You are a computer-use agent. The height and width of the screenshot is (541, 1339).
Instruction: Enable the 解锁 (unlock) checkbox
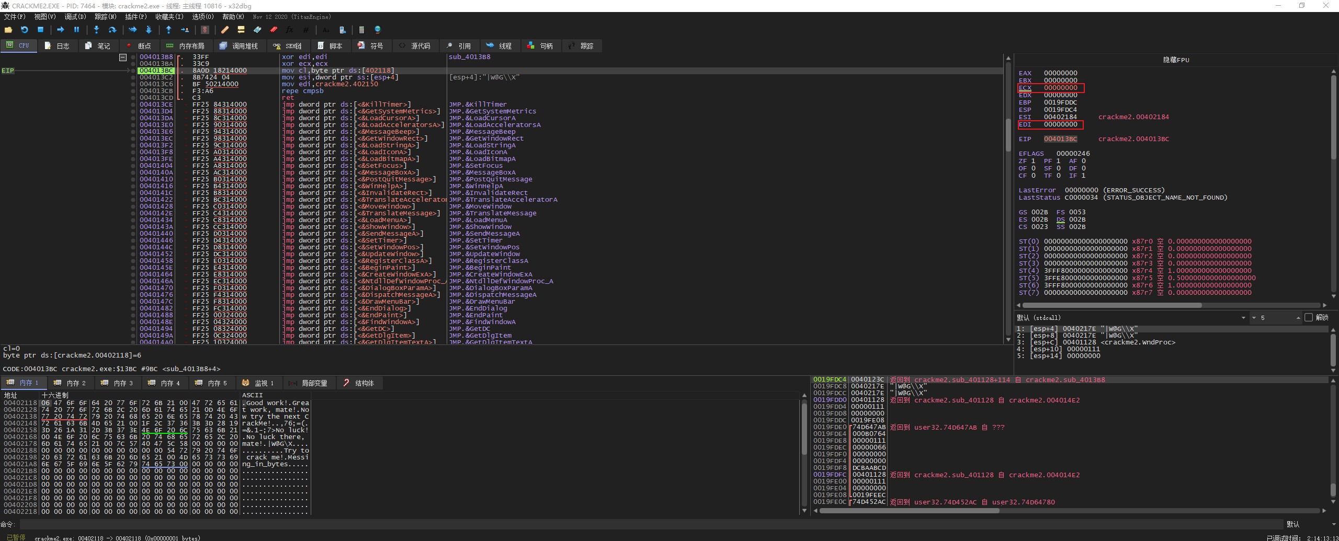(1309, 317)
